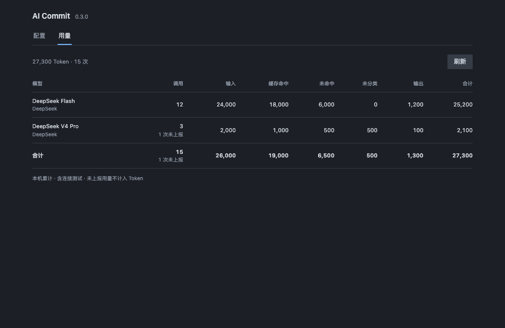Click DeepSeek provider label under V4 Pro
The height and width of the screenshot is (328, 505).
(x=45, y=135)
